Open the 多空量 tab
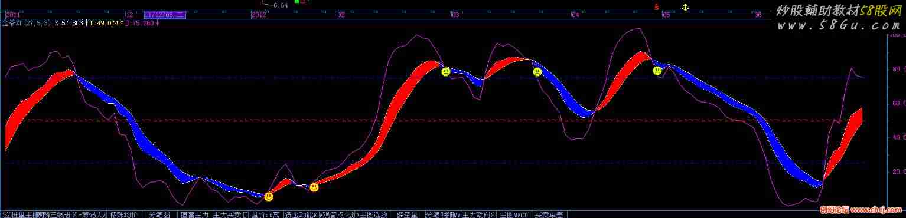906x218 pixels. (x=407, y=214)
